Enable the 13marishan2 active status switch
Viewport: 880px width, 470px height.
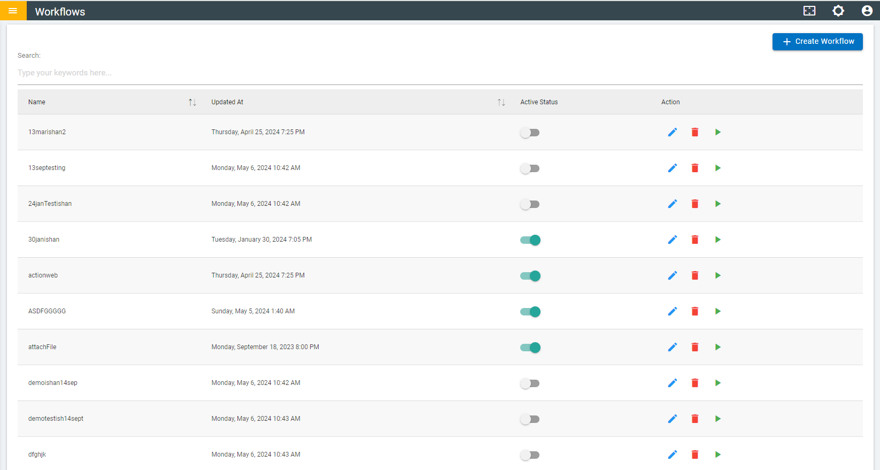(530, 133)
